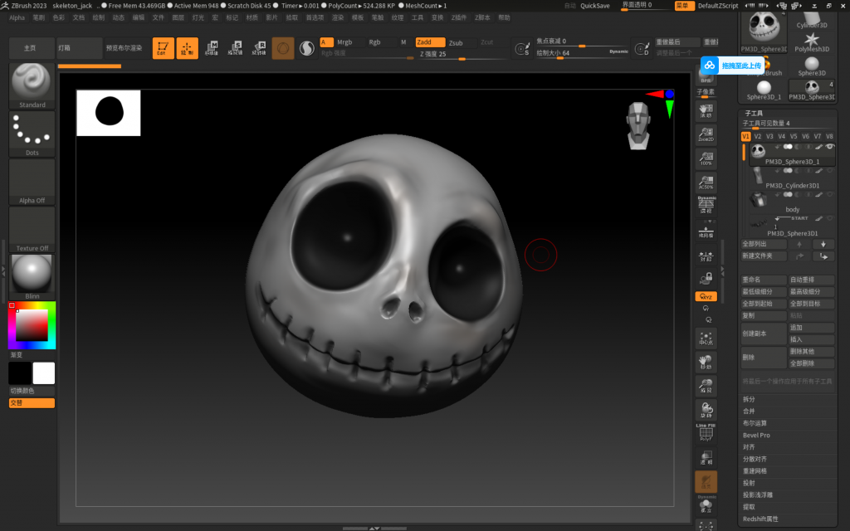Viewport: 850px width, 531px height.
Task: Click the AC50% half-size icon
Action: click(706, 183)
